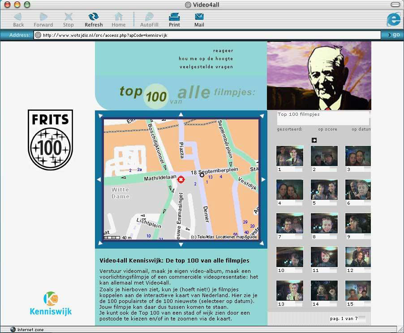
Task: Click the 'gesorteerd:' label
Action: click(290, 129)
